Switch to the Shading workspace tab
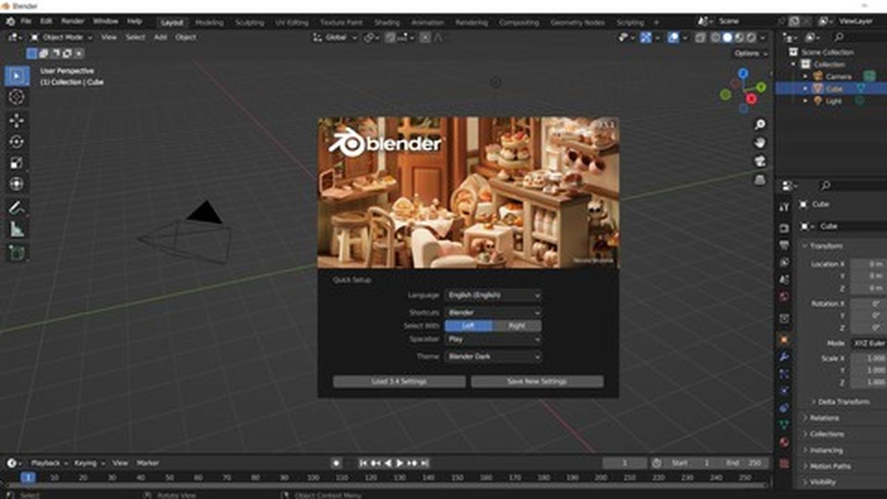This screenshot has height=499, width=887. pos(387,21)
